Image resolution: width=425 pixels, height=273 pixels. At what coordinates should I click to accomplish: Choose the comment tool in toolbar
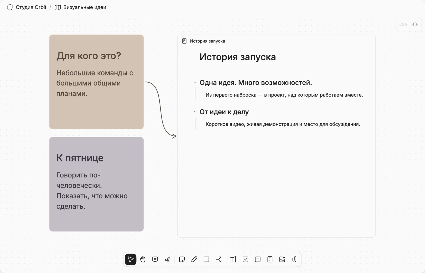pyautogui.click(x=155, y=259)
